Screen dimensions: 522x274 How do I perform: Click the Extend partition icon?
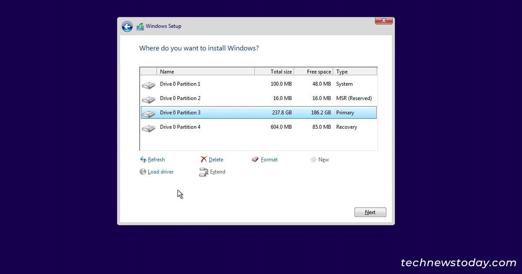tap(204, 172)
